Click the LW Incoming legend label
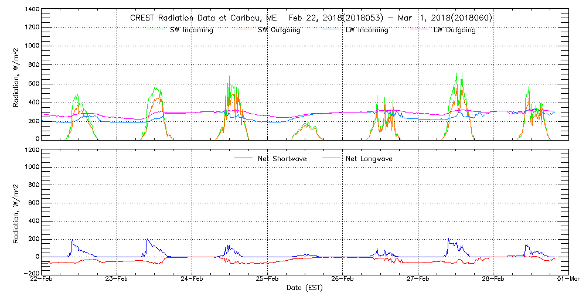Viewport: 586px width, 293px height. pyautogui.click(x=366, y=30)
